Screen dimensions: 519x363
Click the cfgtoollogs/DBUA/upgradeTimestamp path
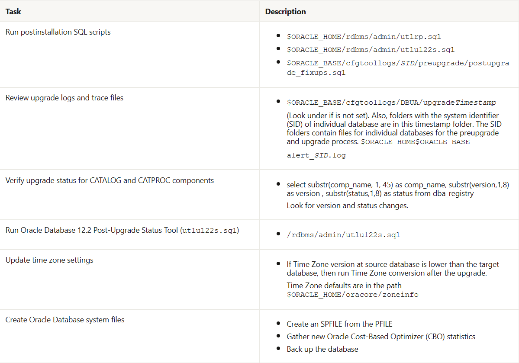[391, 103]
